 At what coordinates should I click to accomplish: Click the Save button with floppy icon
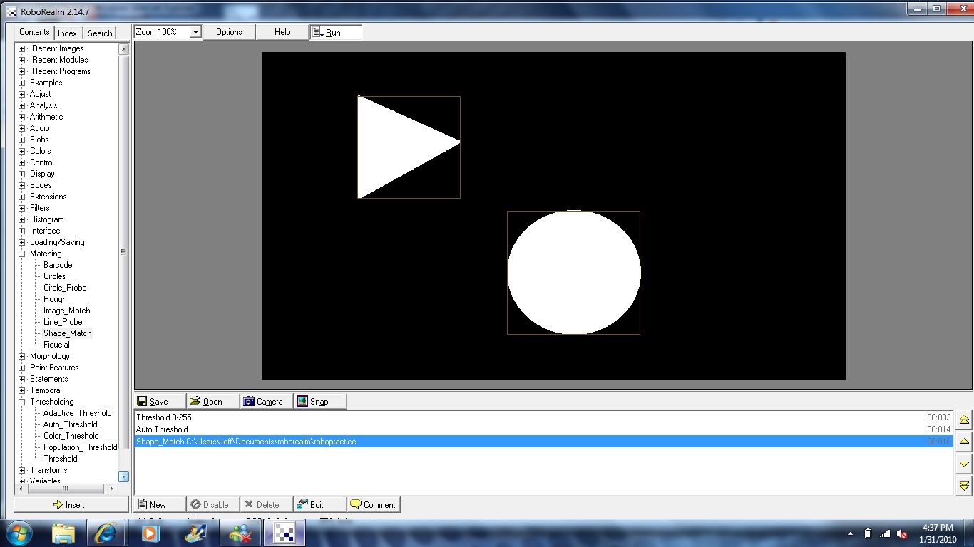coord(160,402)
